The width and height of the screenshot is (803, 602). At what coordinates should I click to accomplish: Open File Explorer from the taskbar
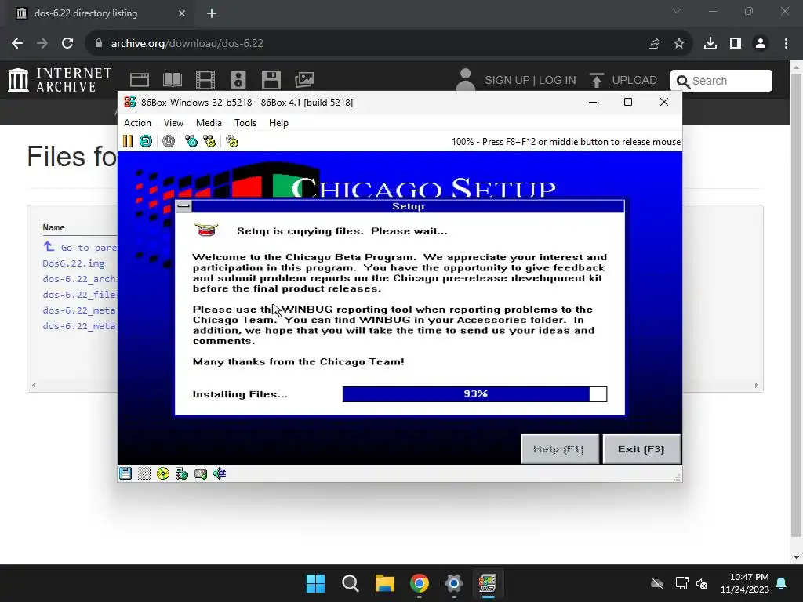[x=384, y=583]
